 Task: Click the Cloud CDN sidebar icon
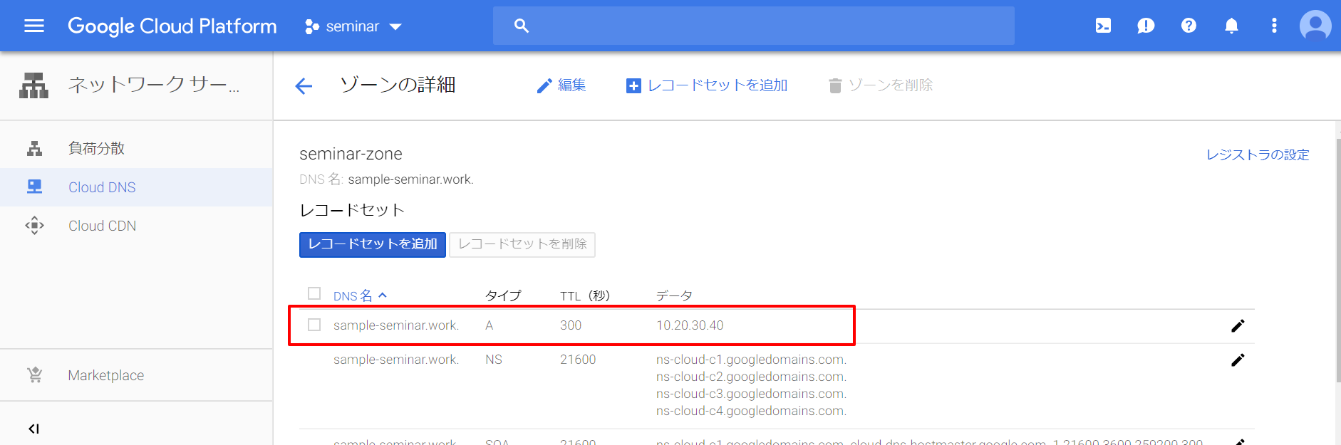(x=34, y=226)
